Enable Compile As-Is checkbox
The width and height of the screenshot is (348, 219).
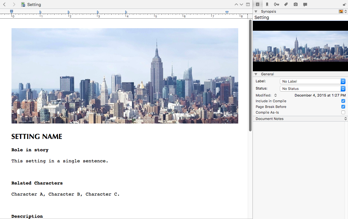tap(343, 112)
